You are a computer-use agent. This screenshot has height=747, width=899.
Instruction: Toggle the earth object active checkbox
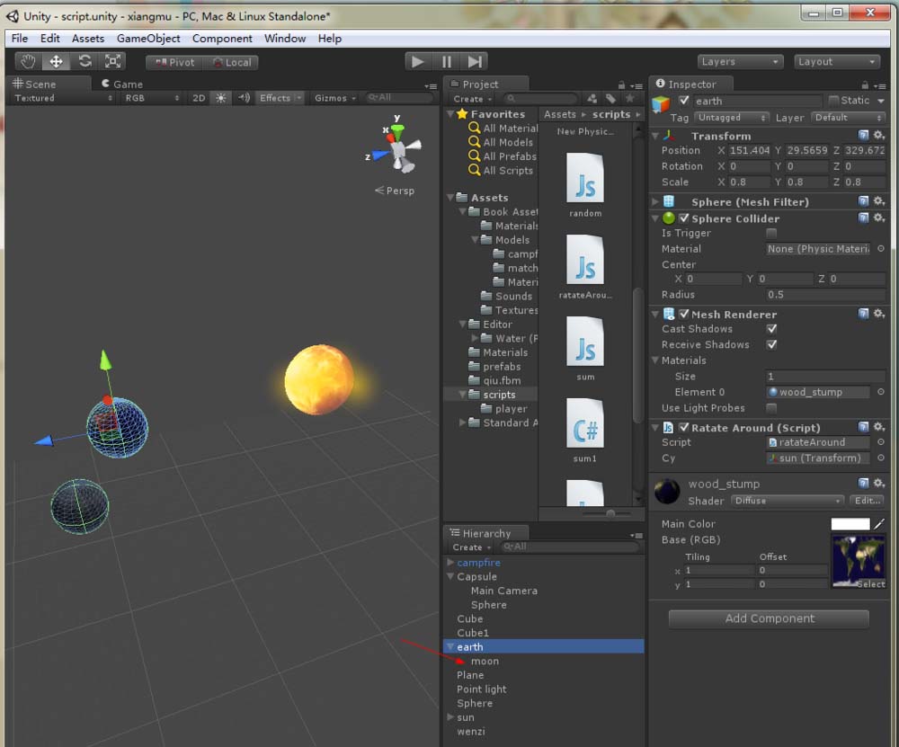[683, 101]
